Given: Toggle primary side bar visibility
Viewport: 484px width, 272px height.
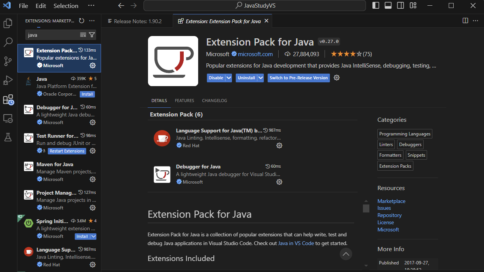Looking at the screenshot, I should (x=376, y=6).
